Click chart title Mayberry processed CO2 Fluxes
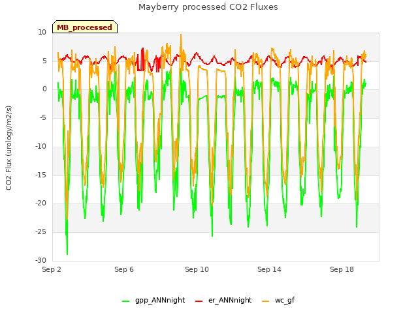 [x=208, y=7]
